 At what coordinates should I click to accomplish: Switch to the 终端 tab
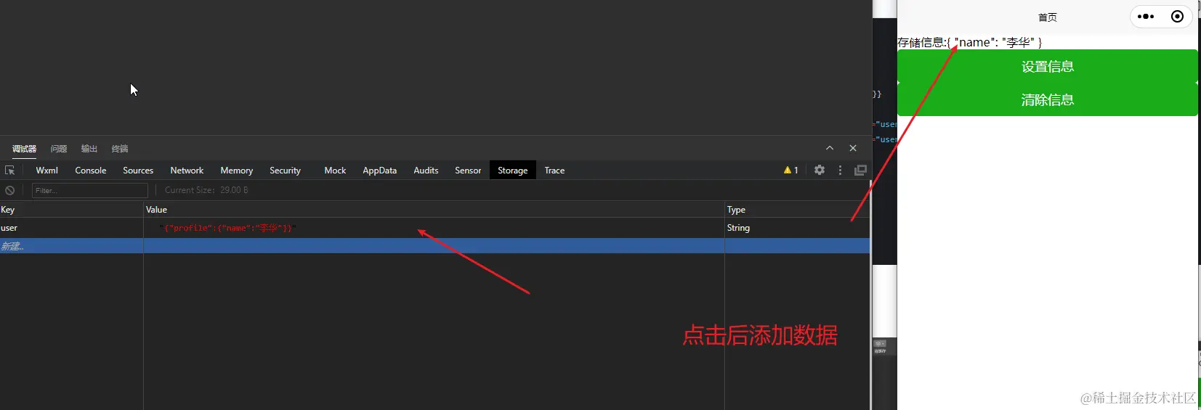tap(120, 149)
